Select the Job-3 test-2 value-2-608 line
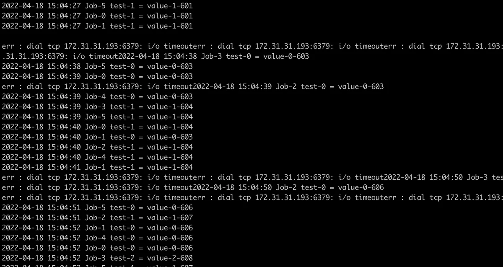 pos(97,257)
